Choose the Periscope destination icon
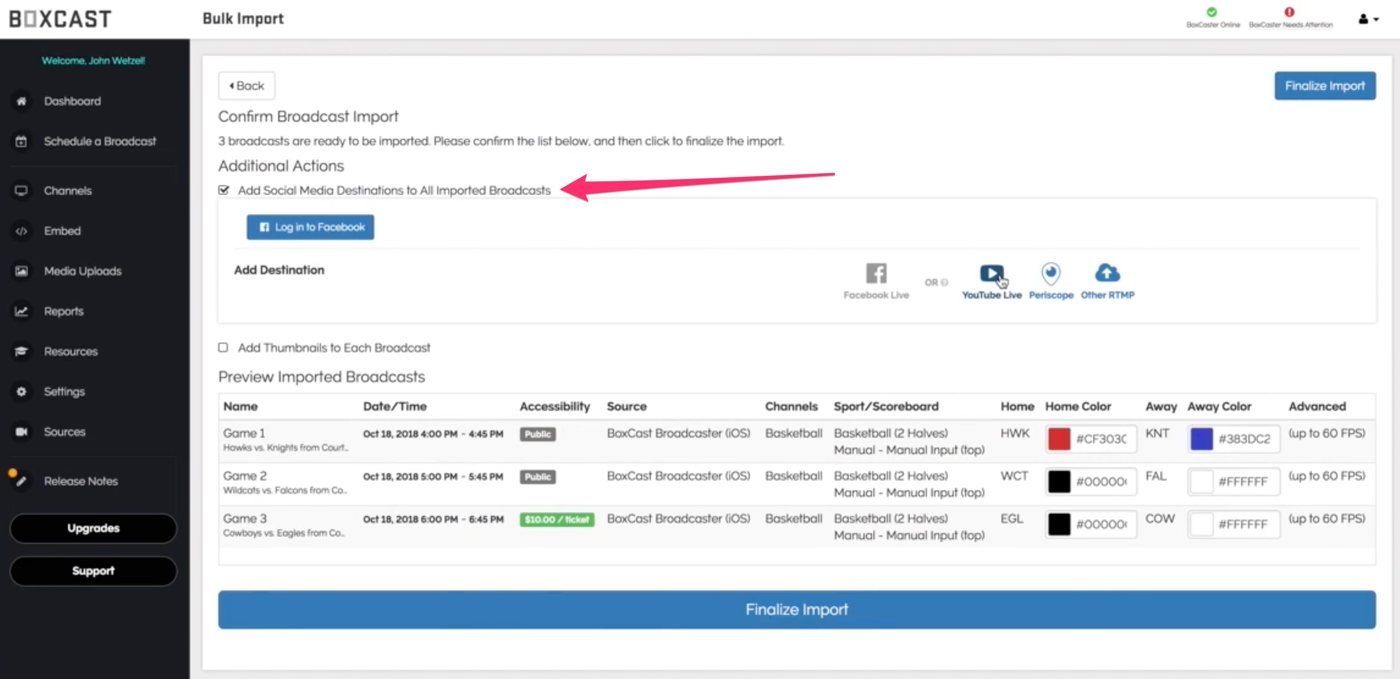The image size is (1400, 679). click(x=1050, y=274)
